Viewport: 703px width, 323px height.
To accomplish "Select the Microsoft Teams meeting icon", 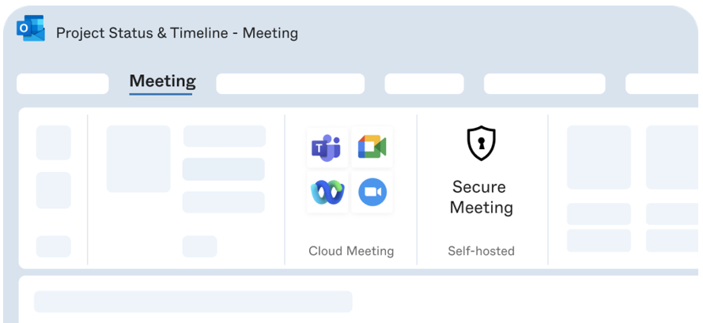I will [327, 147].
